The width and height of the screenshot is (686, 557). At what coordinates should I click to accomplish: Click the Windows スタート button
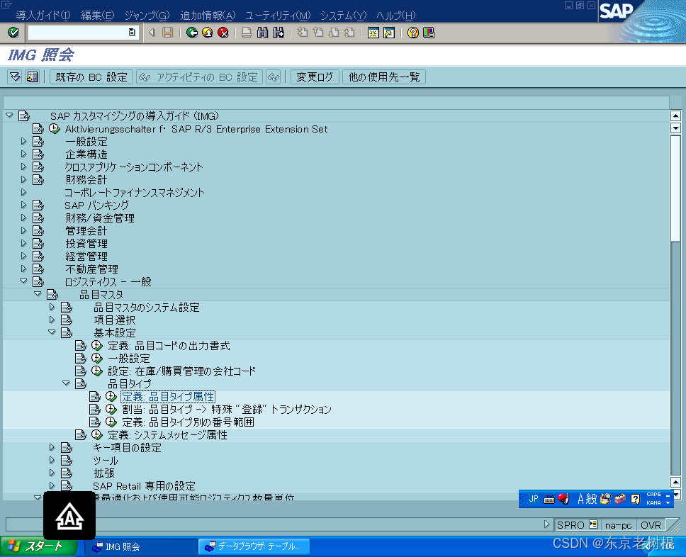coord(38,546)
